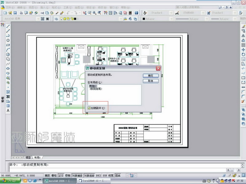Click the Plot print icon

click(x=21, y=13)
